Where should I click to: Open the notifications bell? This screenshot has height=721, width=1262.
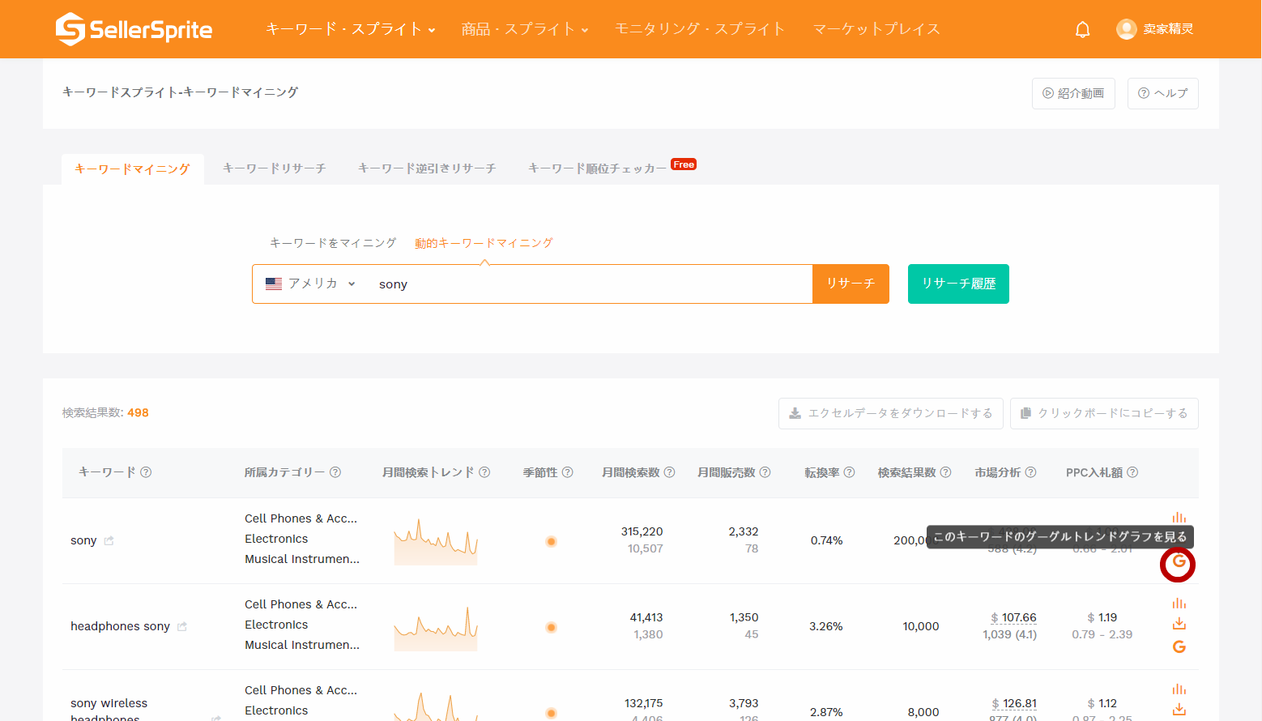(x=1082, y=29)
